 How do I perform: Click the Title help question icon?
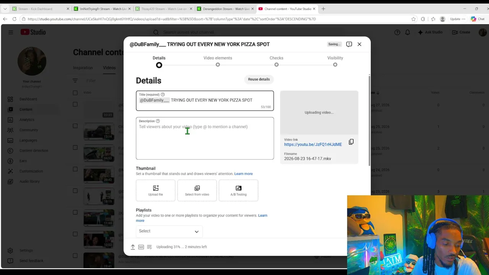pyautogui.click(x=163, y=95)
